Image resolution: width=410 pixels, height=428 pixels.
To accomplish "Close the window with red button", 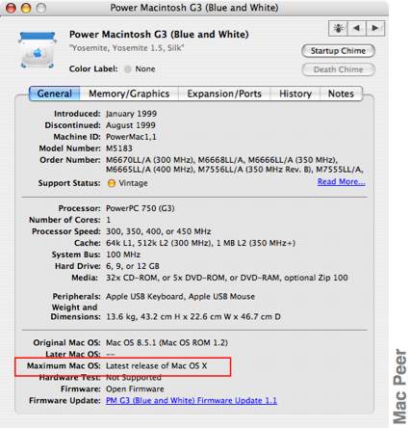I will (12, 8).
